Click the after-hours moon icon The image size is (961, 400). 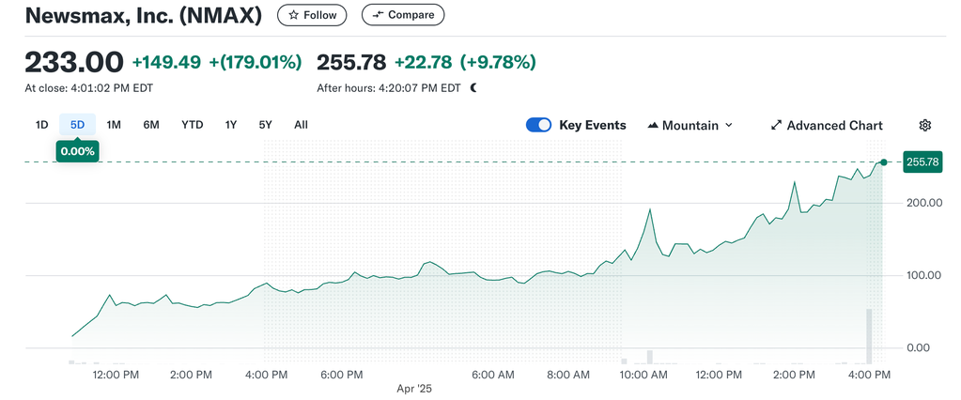coord(473,88)
